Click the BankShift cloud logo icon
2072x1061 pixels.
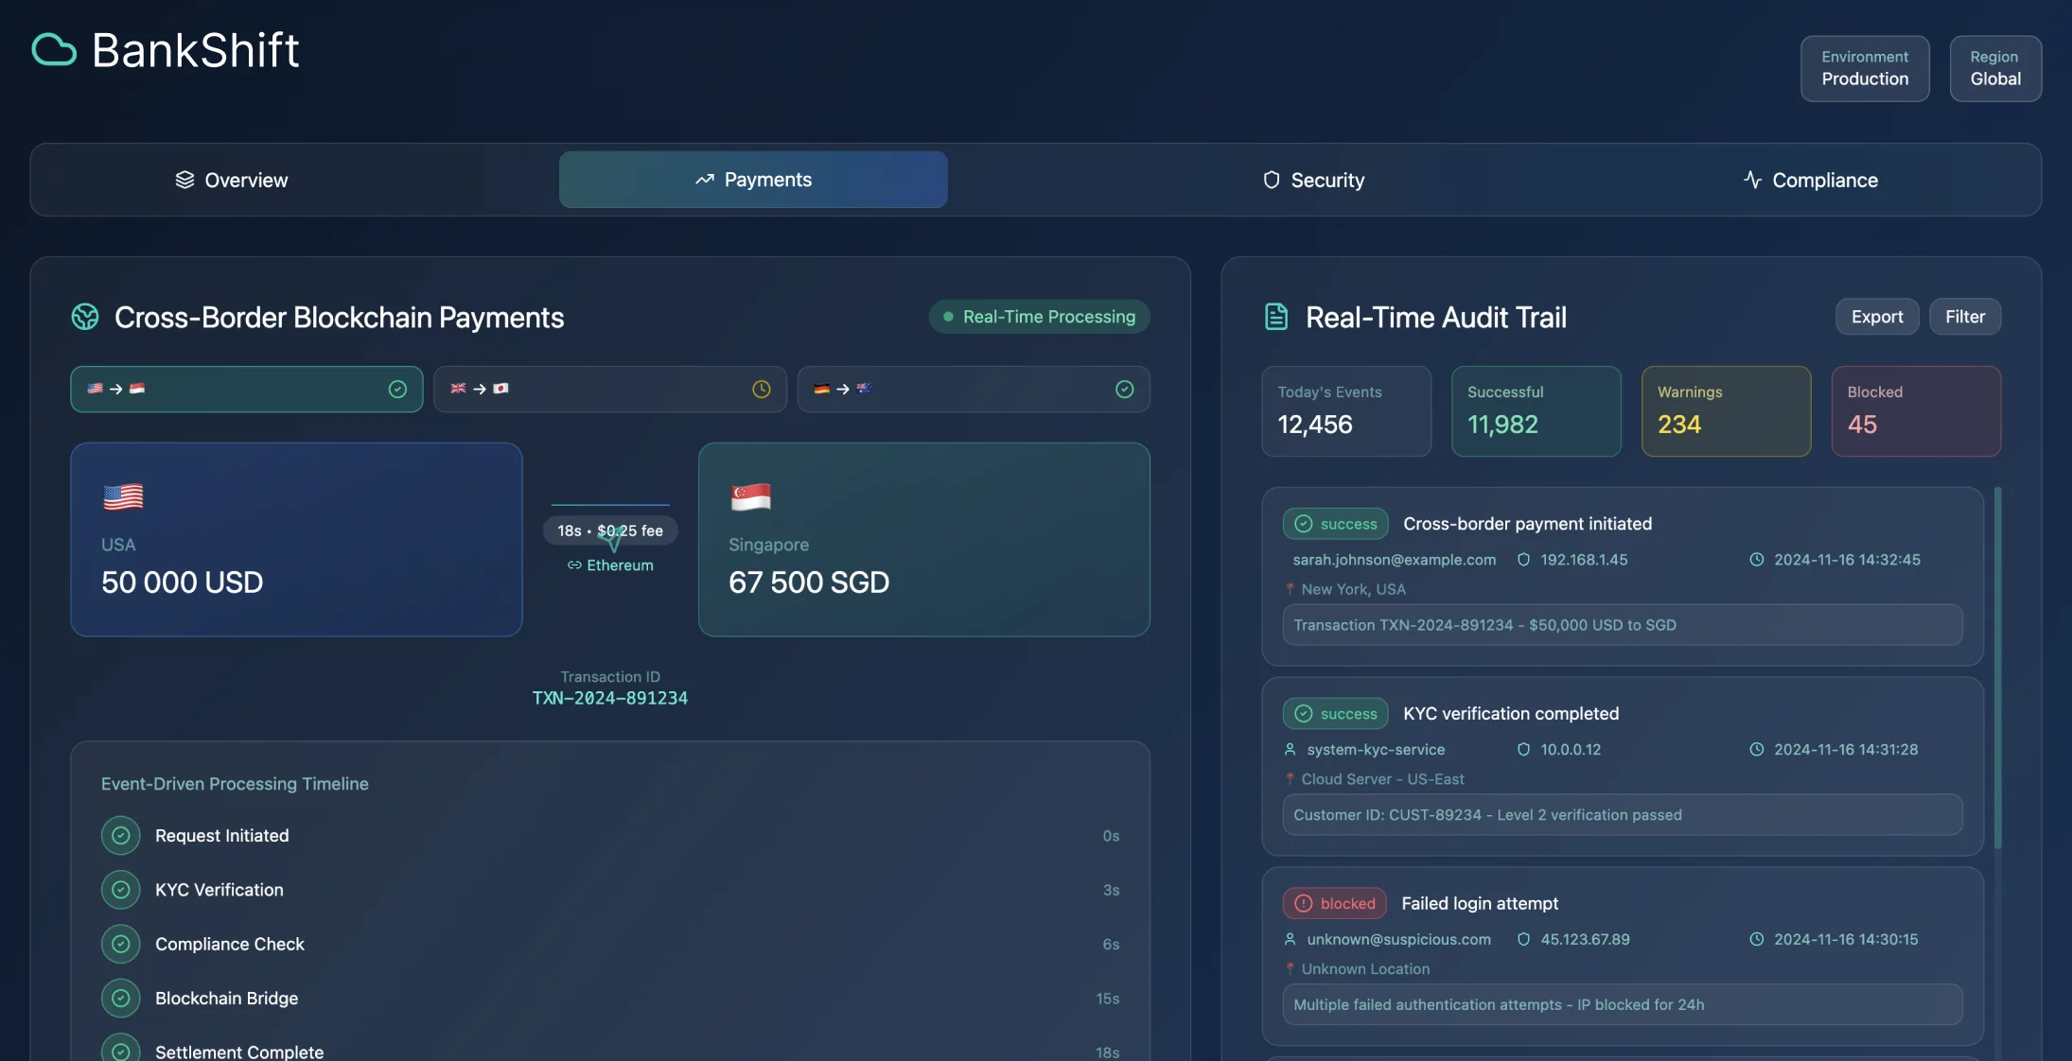coord(53,49)
